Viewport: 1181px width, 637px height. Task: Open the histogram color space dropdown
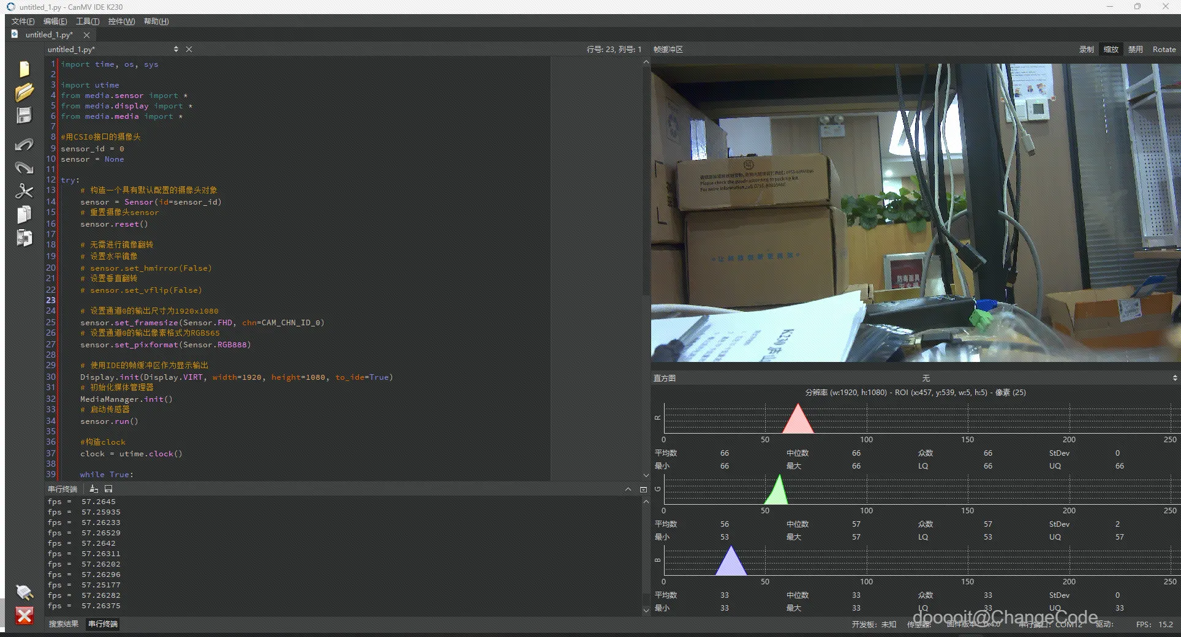click(926, 378)
